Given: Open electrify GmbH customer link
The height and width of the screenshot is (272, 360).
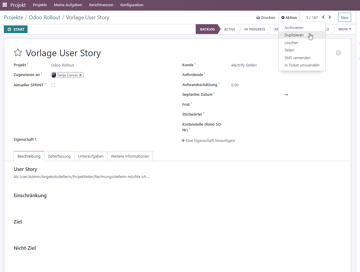Looking at the screenshot, I should point(244,65).
